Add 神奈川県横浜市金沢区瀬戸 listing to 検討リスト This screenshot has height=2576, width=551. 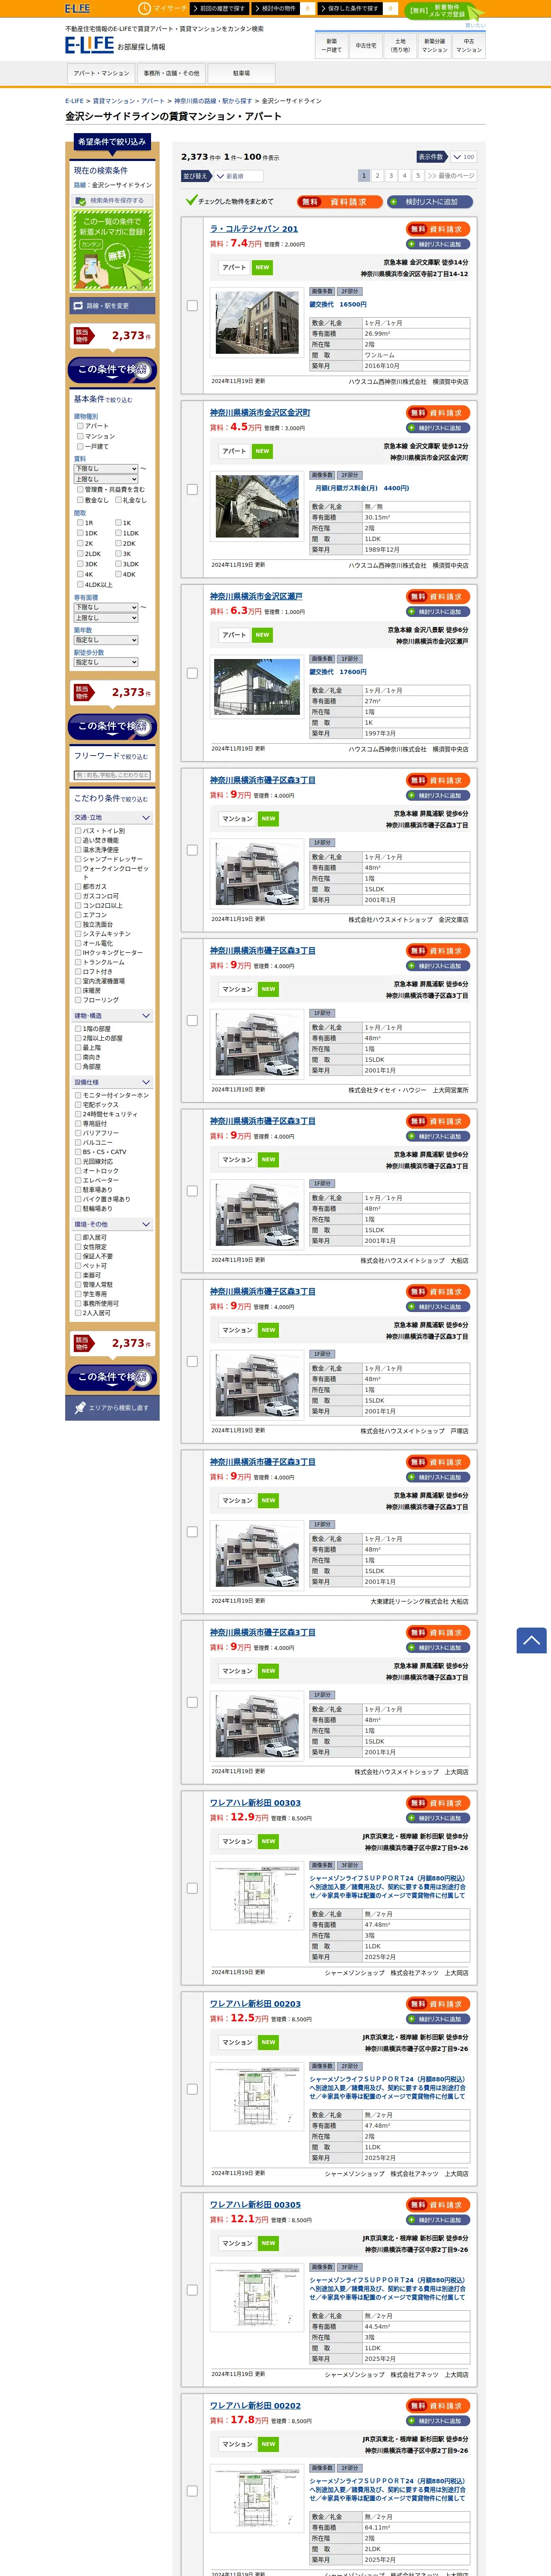point(439,612)
